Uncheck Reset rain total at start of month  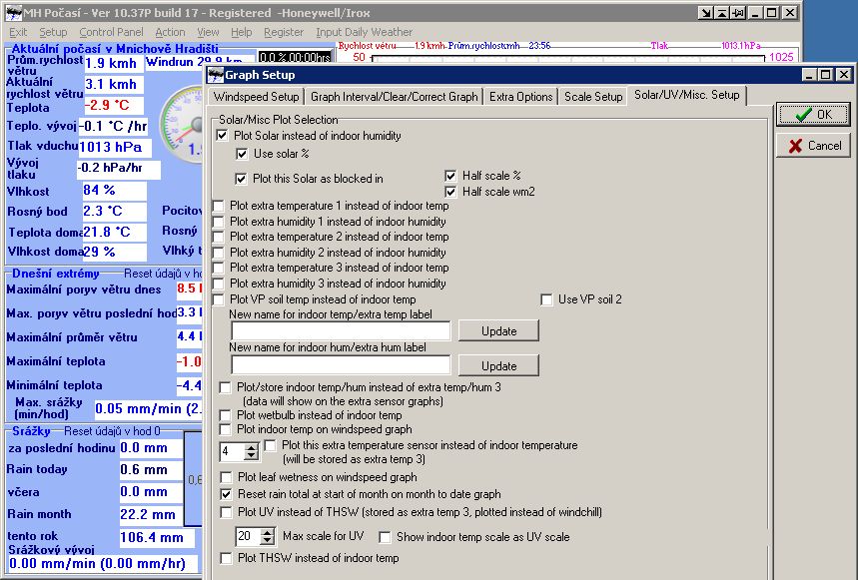tap(226, 494)
